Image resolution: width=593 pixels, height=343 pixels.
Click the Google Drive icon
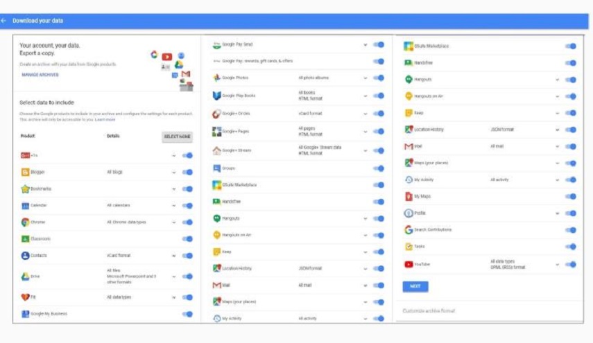click(25, 276)
